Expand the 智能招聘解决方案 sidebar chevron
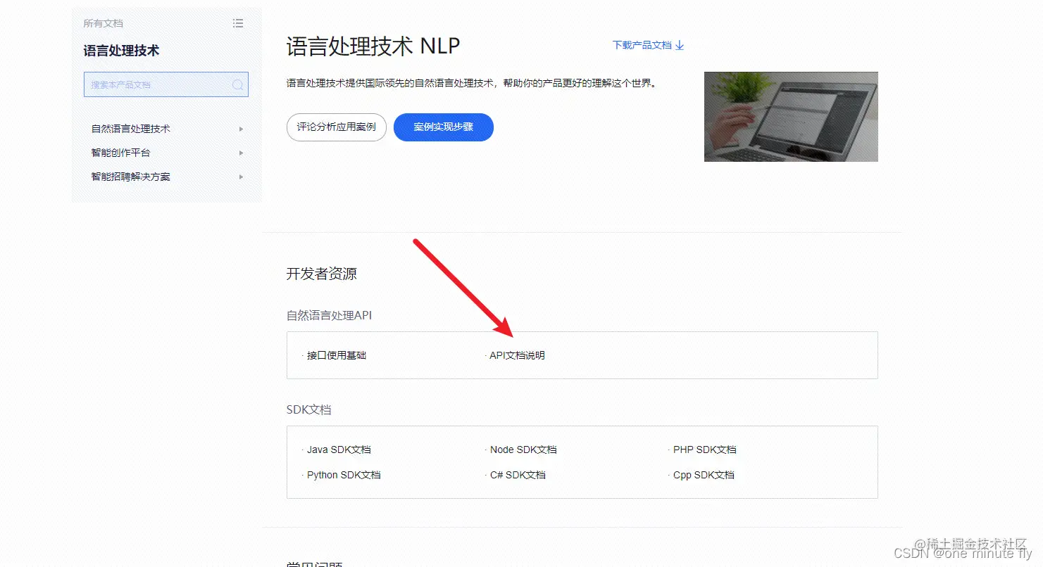The image size is (1043, 567). point(241,177)
